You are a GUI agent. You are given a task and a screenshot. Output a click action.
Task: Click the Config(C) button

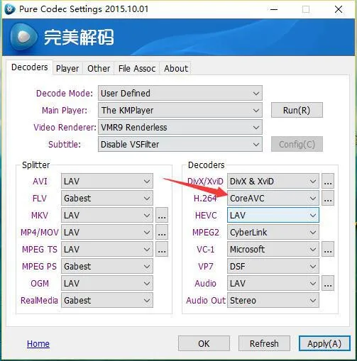[x=297, y=144]
